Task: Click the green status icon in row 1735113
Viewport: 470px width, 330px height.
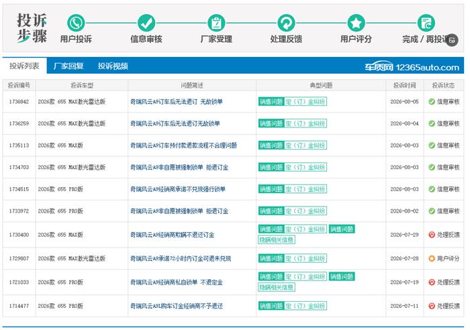Action: click(432, 146)
